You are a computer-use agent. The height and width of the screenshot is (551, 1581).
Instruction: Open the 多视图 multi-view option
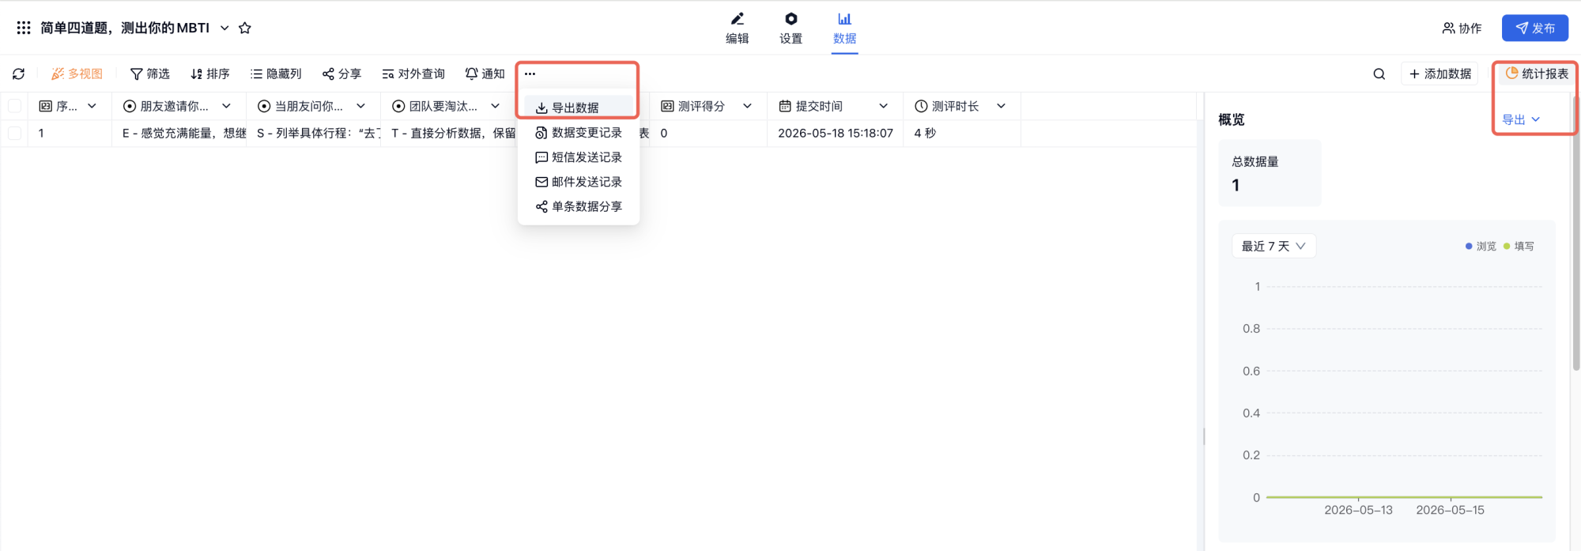tap(77, 74)
